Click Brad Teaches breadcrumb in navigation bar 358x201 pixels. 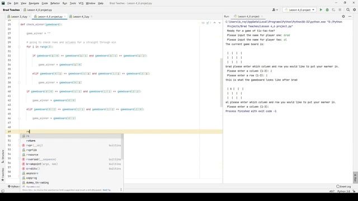coord(11,10)
